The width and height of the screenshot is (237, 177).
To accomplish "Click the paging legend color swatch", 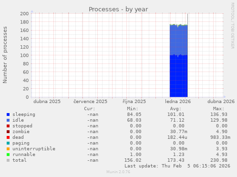I will click(8, 143).
